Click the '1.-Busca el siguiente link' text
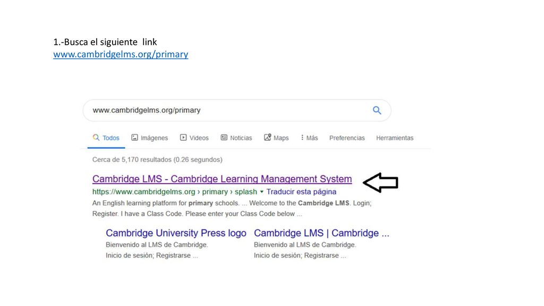Image resolution: width=544 pixels, height=306 pixels. (105, 42)
